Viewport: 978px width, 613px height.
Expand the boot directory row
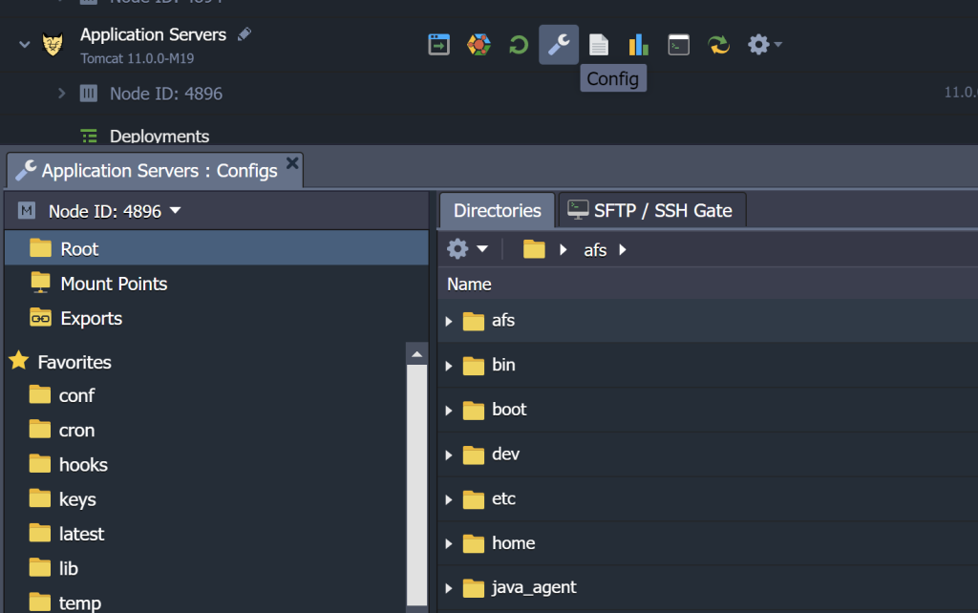coord(449,411)
